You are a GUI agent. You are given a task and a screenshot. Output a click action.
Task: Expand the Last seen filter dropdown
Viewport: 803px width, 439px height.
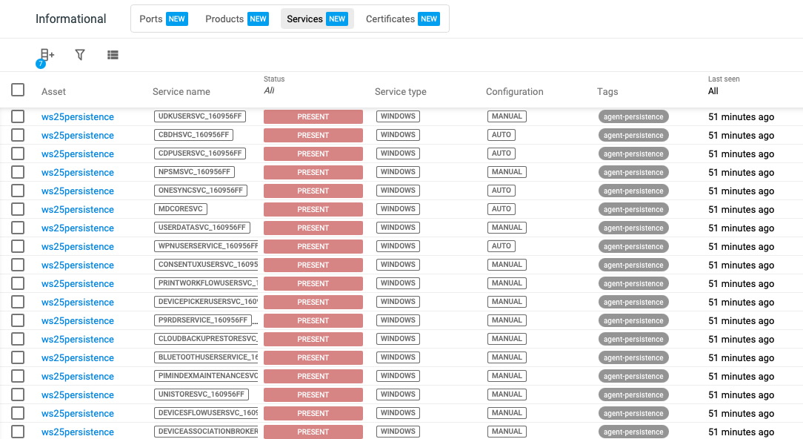[x=713, y=91]
